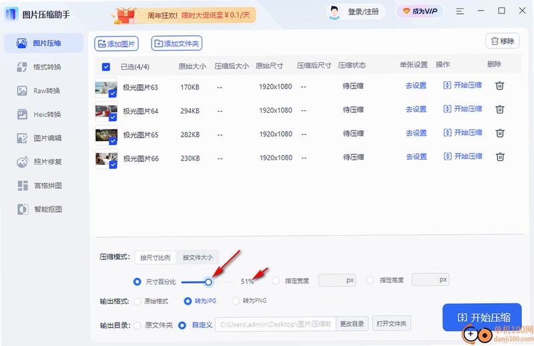
Task: Start compression of 极光图片63 row
Action: [463, 85]
